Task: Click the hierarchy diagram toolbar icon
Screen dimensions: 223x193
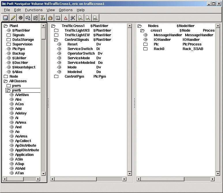Action: click(x=35, y=18)
